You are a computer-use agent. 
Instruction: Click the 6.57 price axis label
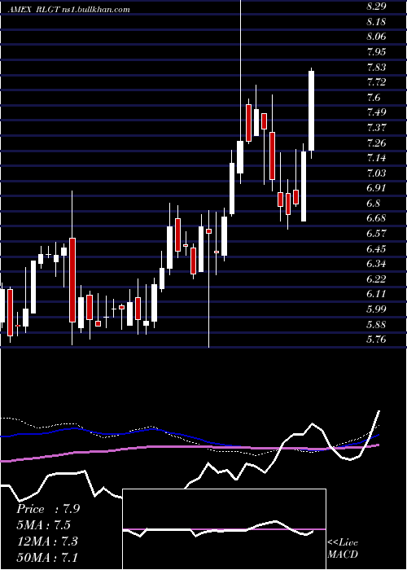pyautogui.click(x=376, y=234)
